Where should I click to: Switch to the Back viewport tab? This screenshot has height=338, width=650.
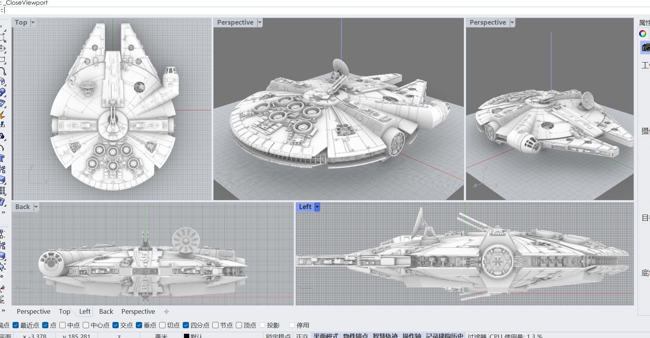106,311
